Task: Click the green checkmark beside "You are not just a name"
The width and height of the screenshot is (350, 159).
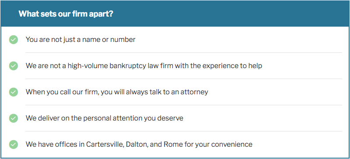Action: (14, 40)
